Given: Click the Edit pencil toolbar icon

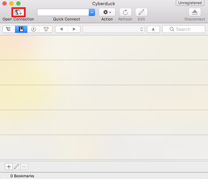Looking at the screenshot, I should (141, 12).
